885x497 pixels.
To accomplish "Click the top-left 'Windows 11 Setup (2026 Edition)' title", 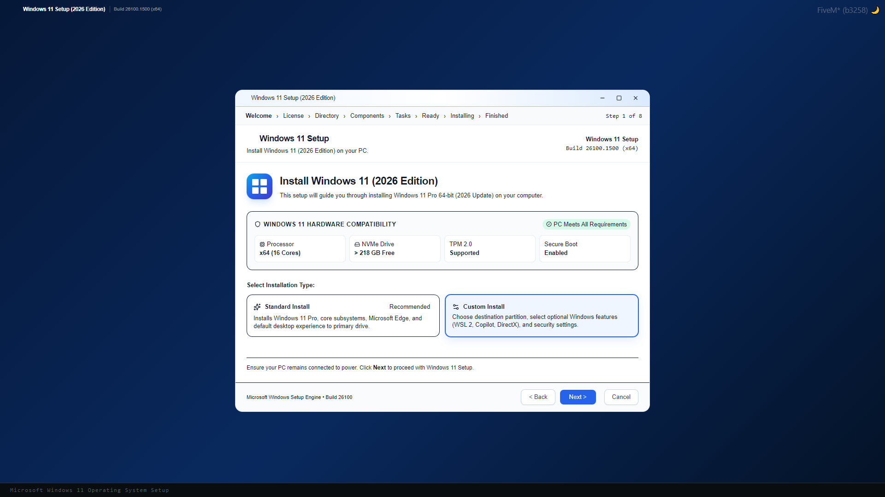I will coord(64,9).
